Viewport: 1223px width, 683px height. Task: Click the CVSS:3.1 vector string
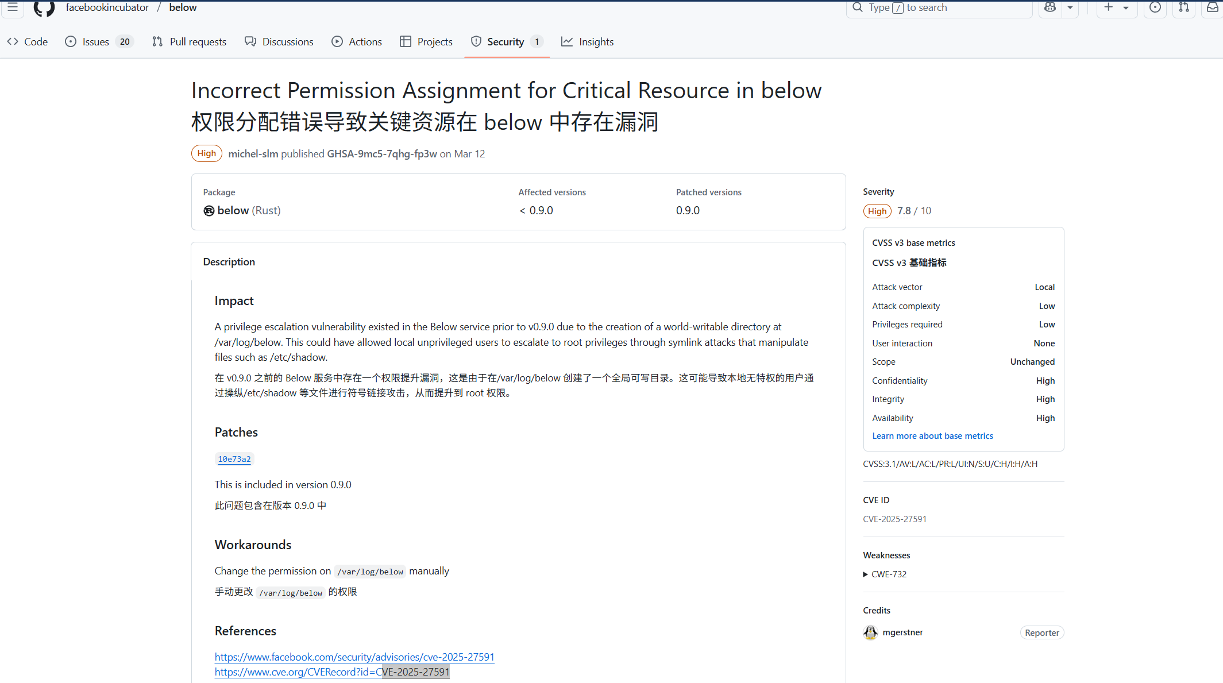coord(950,464)
